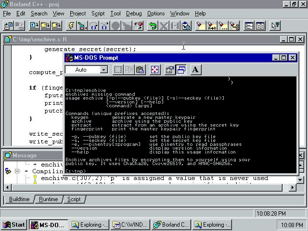
Task: Click the green Undo arrow icon
Action: (153, 26)
